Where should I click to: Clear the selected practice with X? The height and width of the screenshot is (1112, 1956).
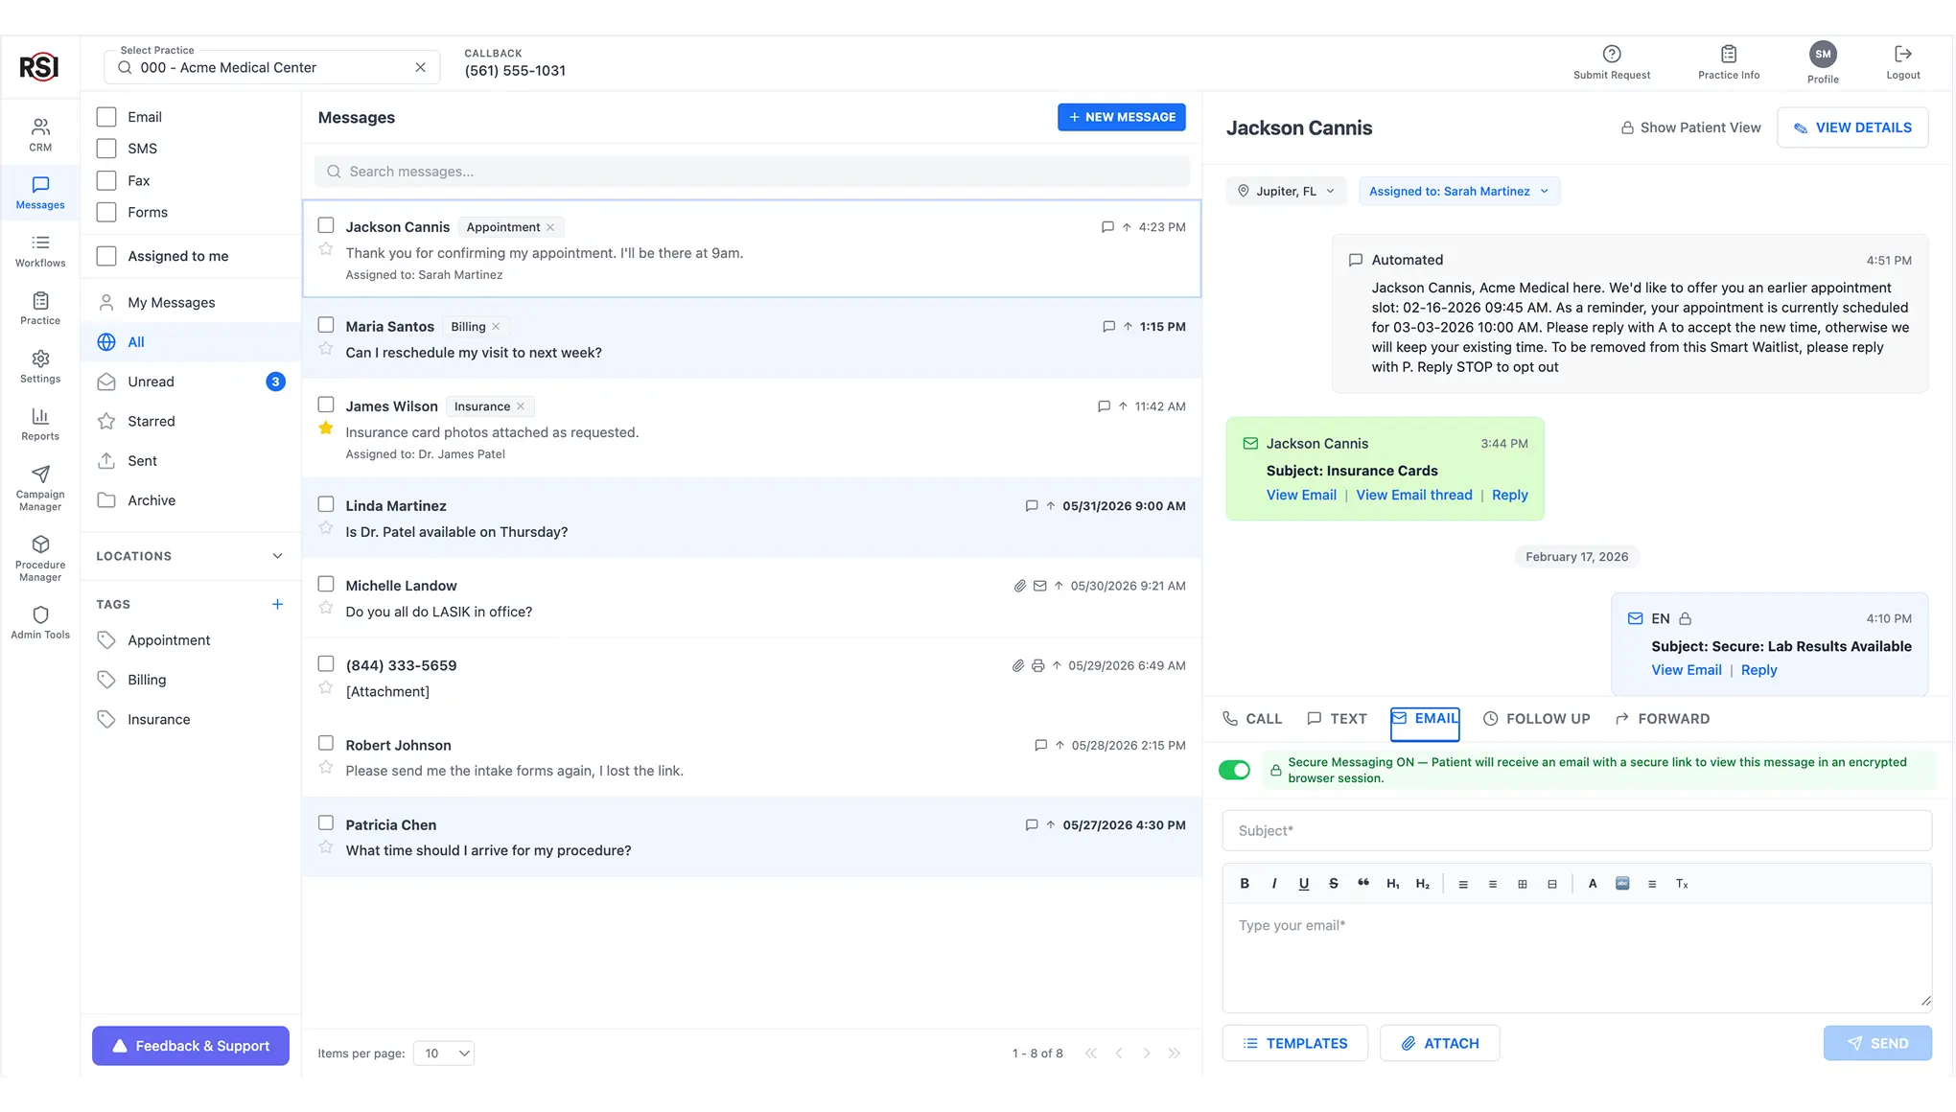click(x=420, y=67)
